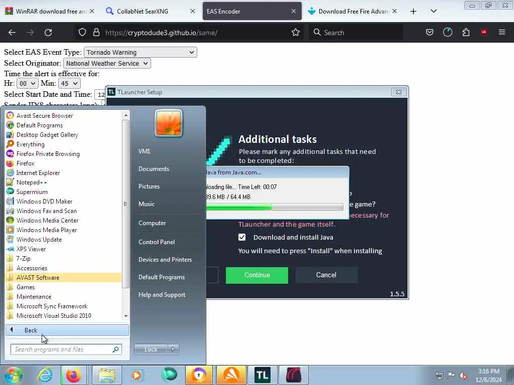The width and height of the screenshot is (514, 385).
Task: Expand AVAST Software folder
Action: [x=38, y=277]
